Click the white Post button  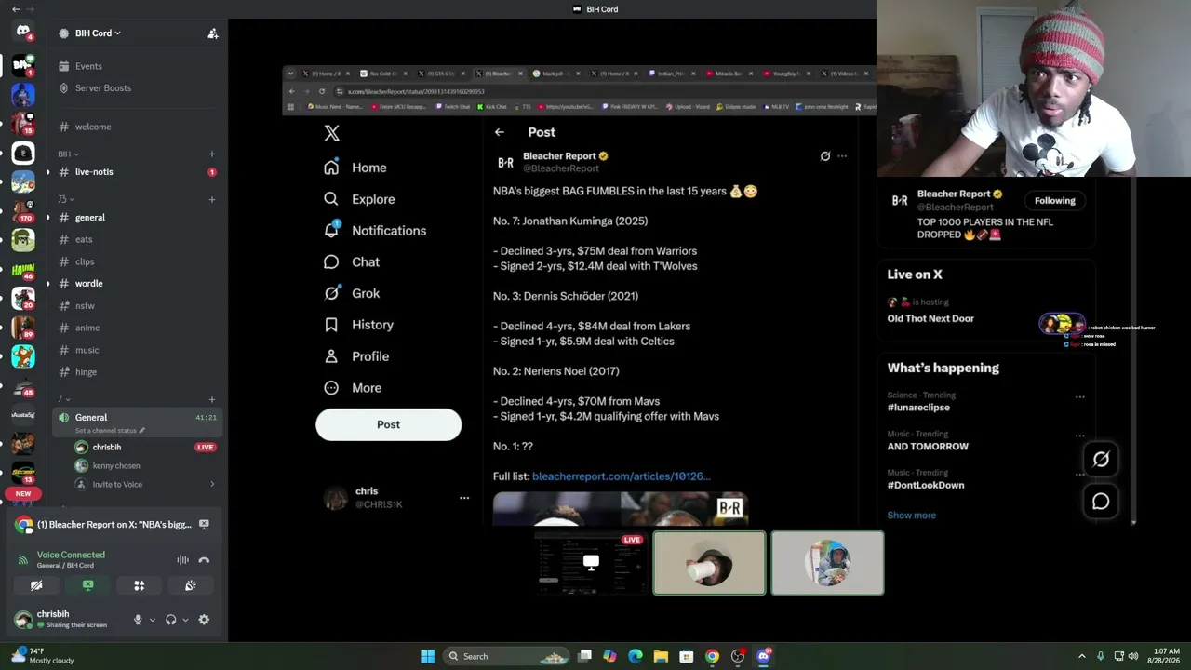click(x=388, y=424)
